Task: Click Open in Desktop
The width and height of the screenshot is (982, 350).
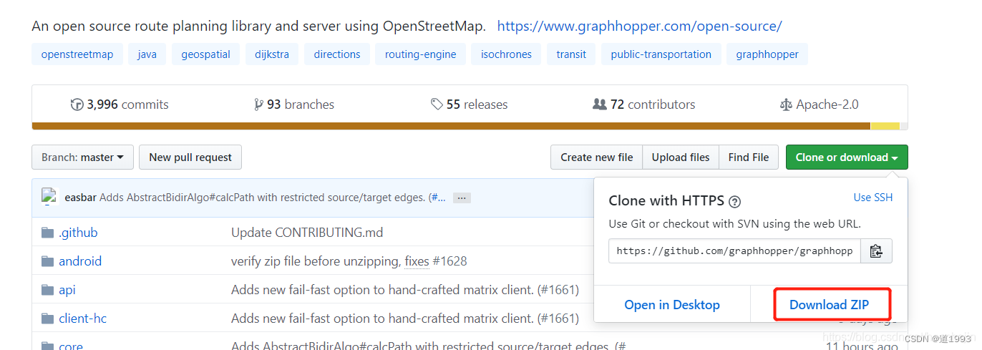Action: (x=672, y=305)
